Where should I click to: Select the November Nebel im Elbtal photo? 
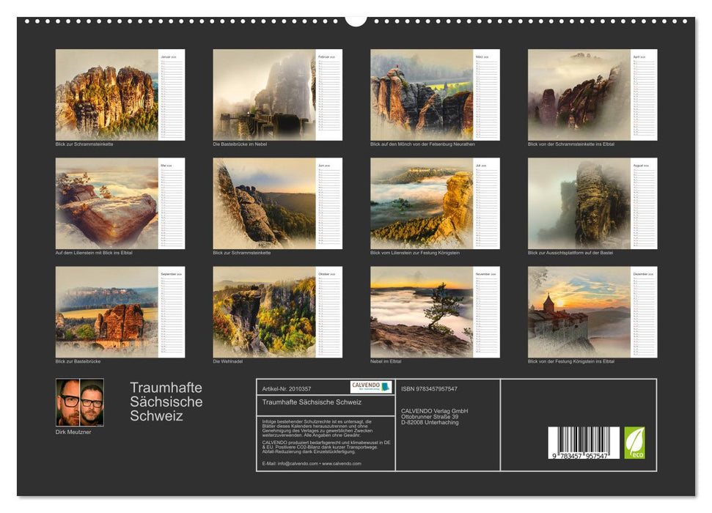point(422,311)
